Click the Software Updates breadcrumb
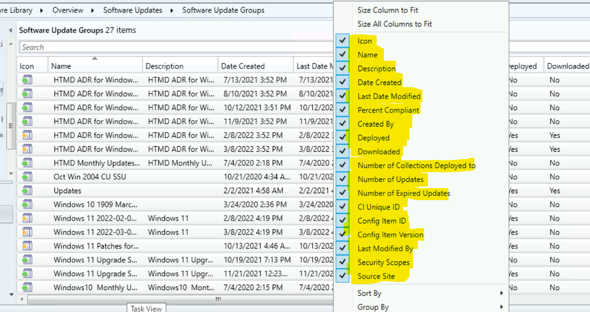590x312 pixels. pyautogui.click(x=133, y=10)
